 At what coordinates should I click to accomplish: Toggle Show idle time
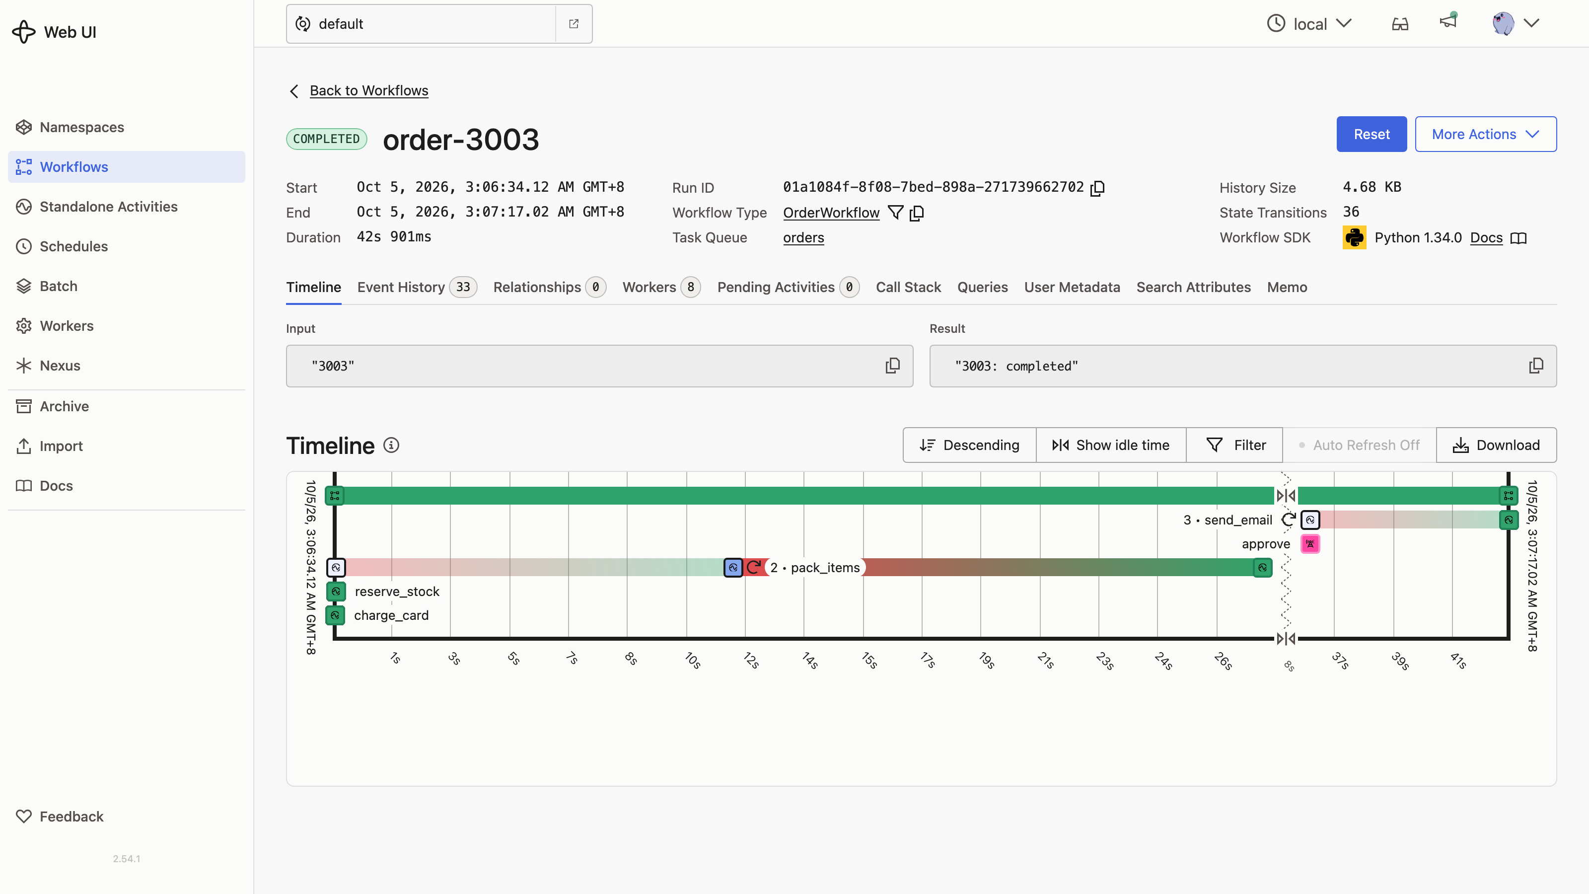[1111, 445]
